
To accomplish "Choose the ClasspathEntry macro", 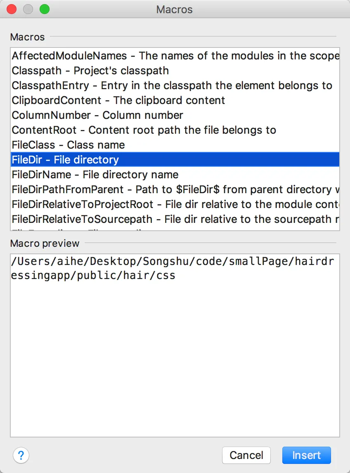I will click(x=172, y=85).
